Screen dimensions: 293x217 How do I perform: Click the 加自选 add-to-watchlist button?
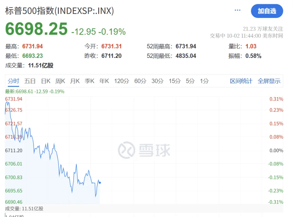[x=267, y=11]
